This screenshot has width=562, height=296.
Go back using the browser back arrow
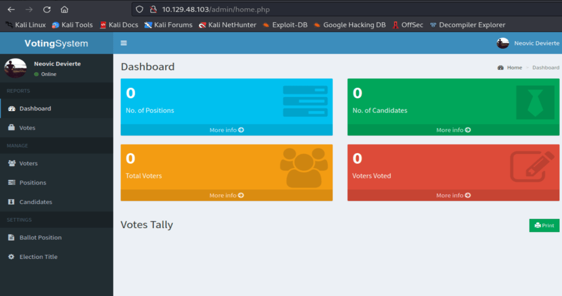pyautogui.click(x=11, y=9)
